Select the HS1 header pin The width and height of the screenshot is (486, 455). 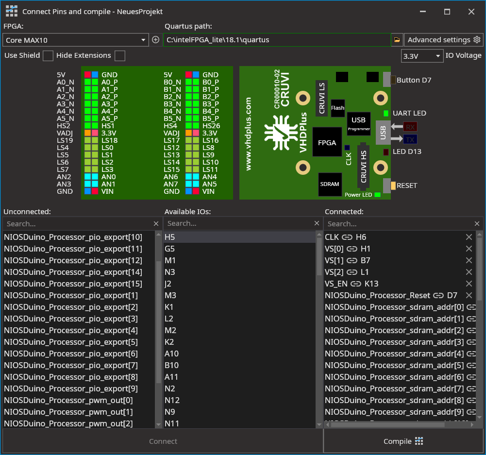tap(95, 126)
